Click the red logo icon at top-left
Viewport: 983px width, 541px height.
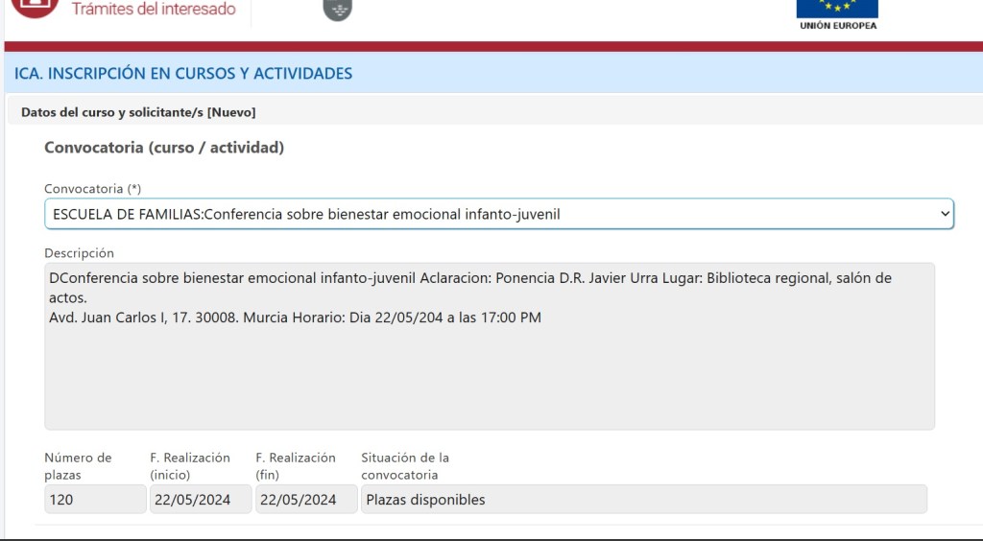click(35, 9)
